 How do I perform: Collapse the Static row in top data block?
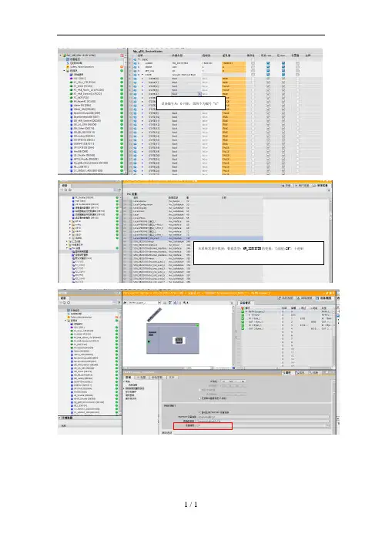139,59
